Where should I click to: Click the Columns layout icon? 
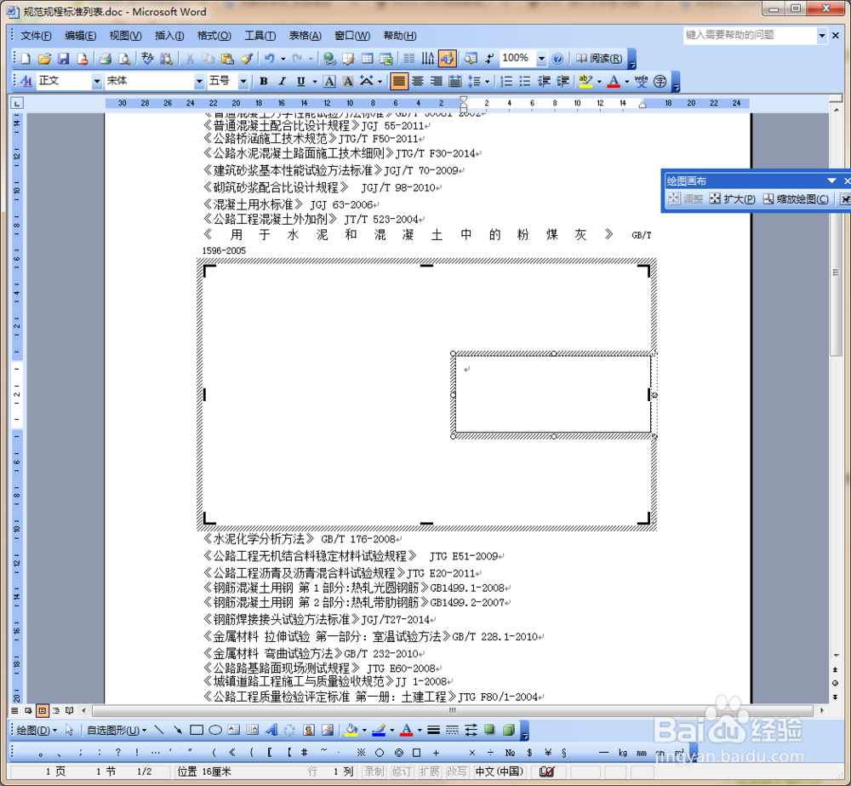tap(409, 59)
